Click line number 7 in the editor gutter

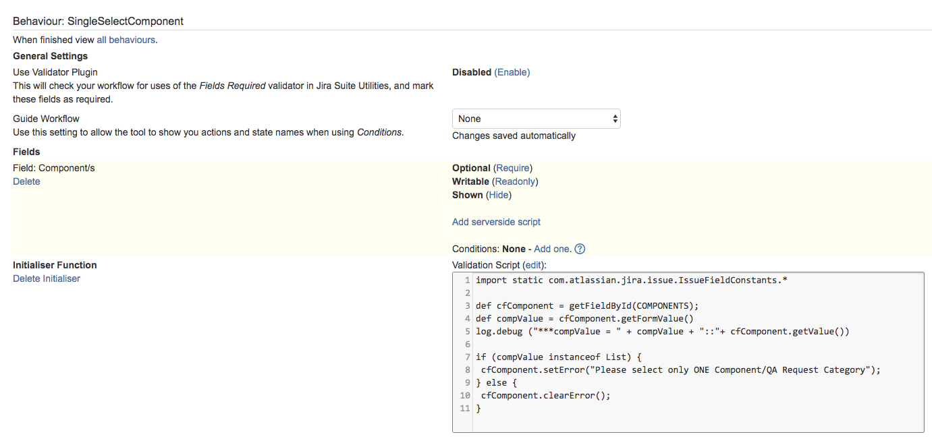pos(467,357)
